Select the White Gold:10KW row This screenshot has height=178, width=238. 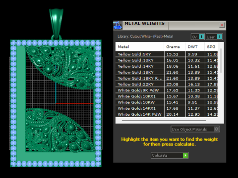click(x=167, y=102)
